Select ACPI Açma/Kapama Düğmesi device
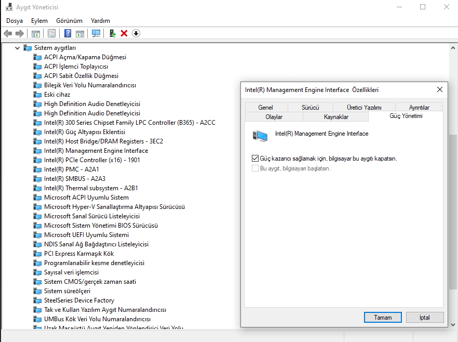Image resolution: width=458 pixels, height=342 pixels. (85, 57)
